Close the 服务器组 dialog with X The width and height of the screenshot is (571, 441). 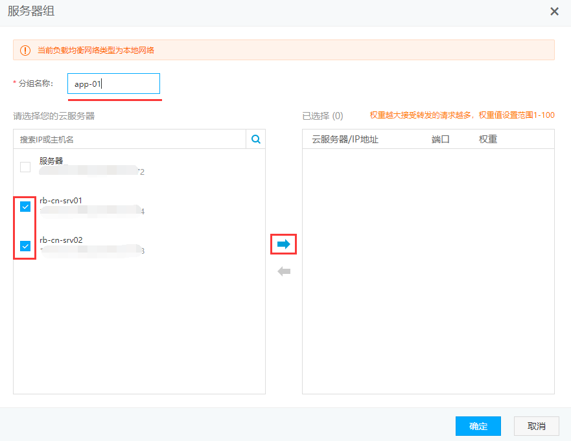click(554, 12)
